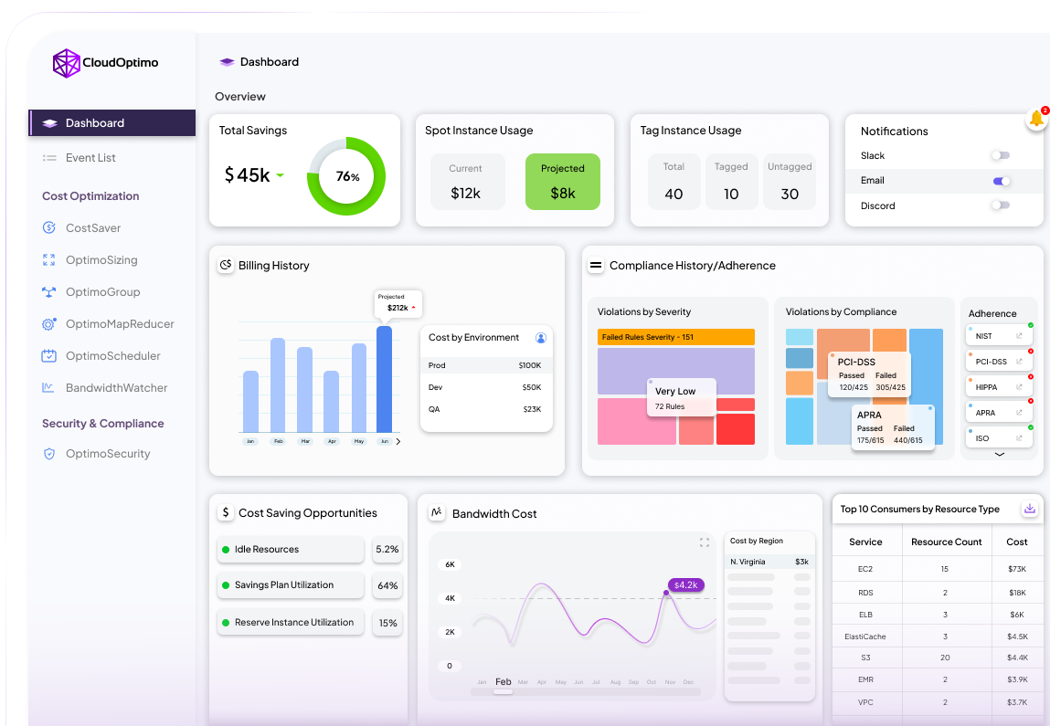
Task: Click the $4.2k data point marker
Action: pos(666,593)
